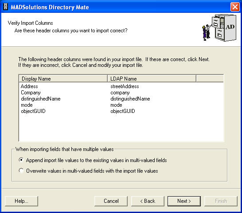242x213 pixels.
Task: Select the distinguishedName display name entry
Action: [41, 99]
